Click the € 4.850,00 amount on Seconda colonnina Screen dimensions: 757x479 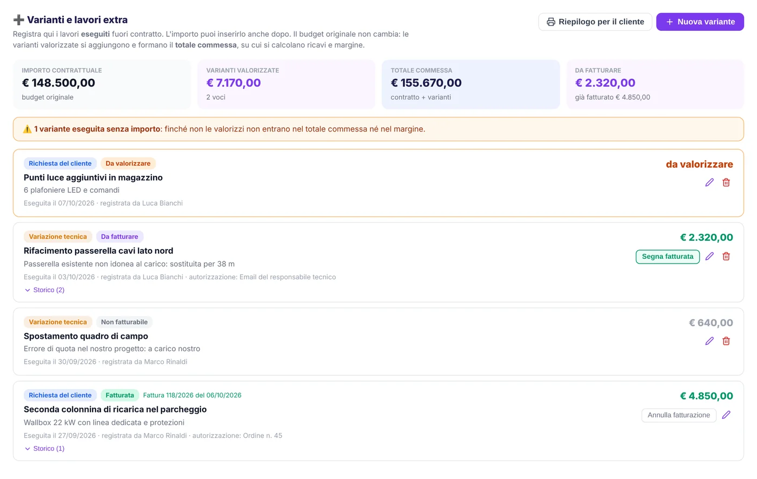pyautogui.click(x=707, y=396)
